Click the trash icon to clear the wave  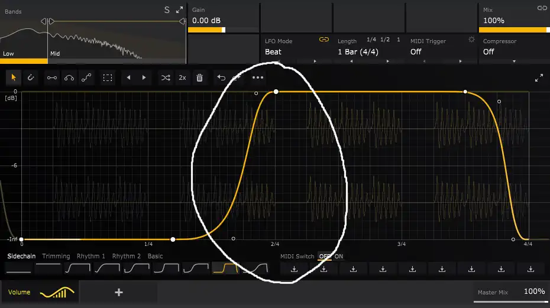199,77
